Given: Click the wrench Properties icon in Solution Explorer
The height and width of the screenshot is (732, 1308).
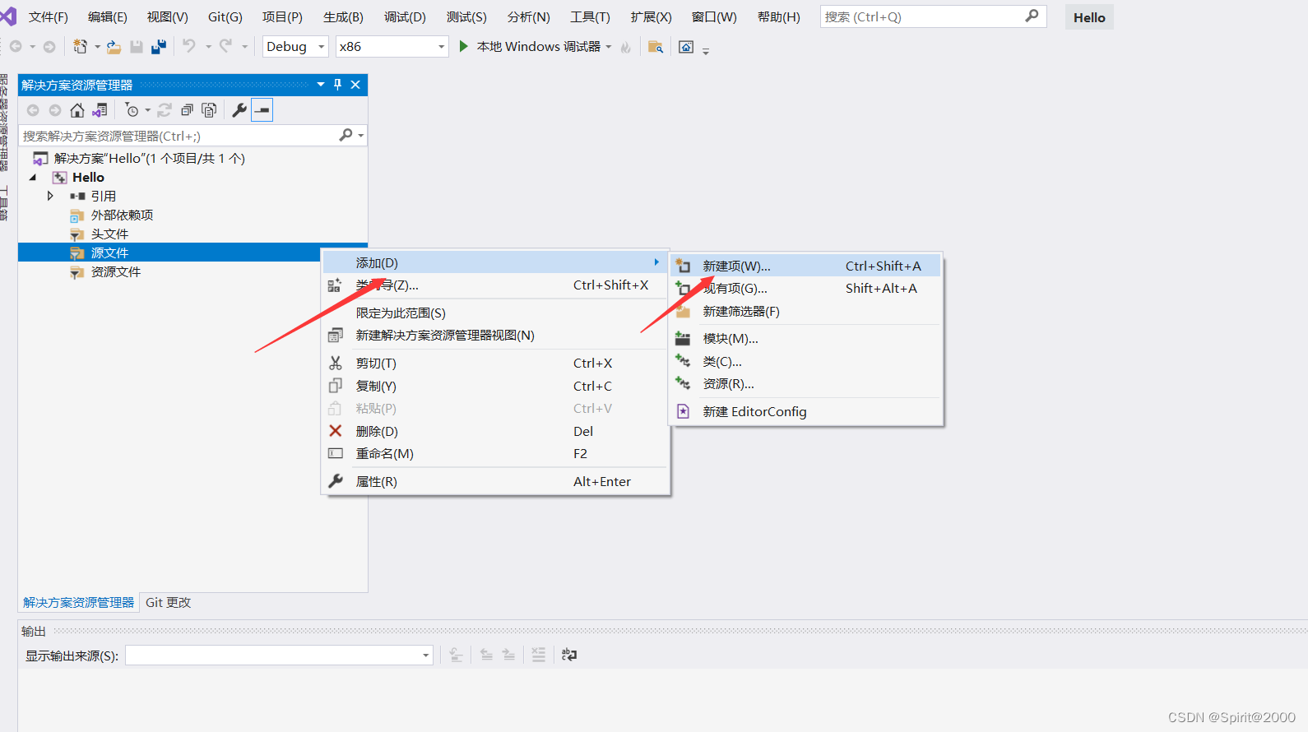Looking at the screenshot, I should click(239, 110).
